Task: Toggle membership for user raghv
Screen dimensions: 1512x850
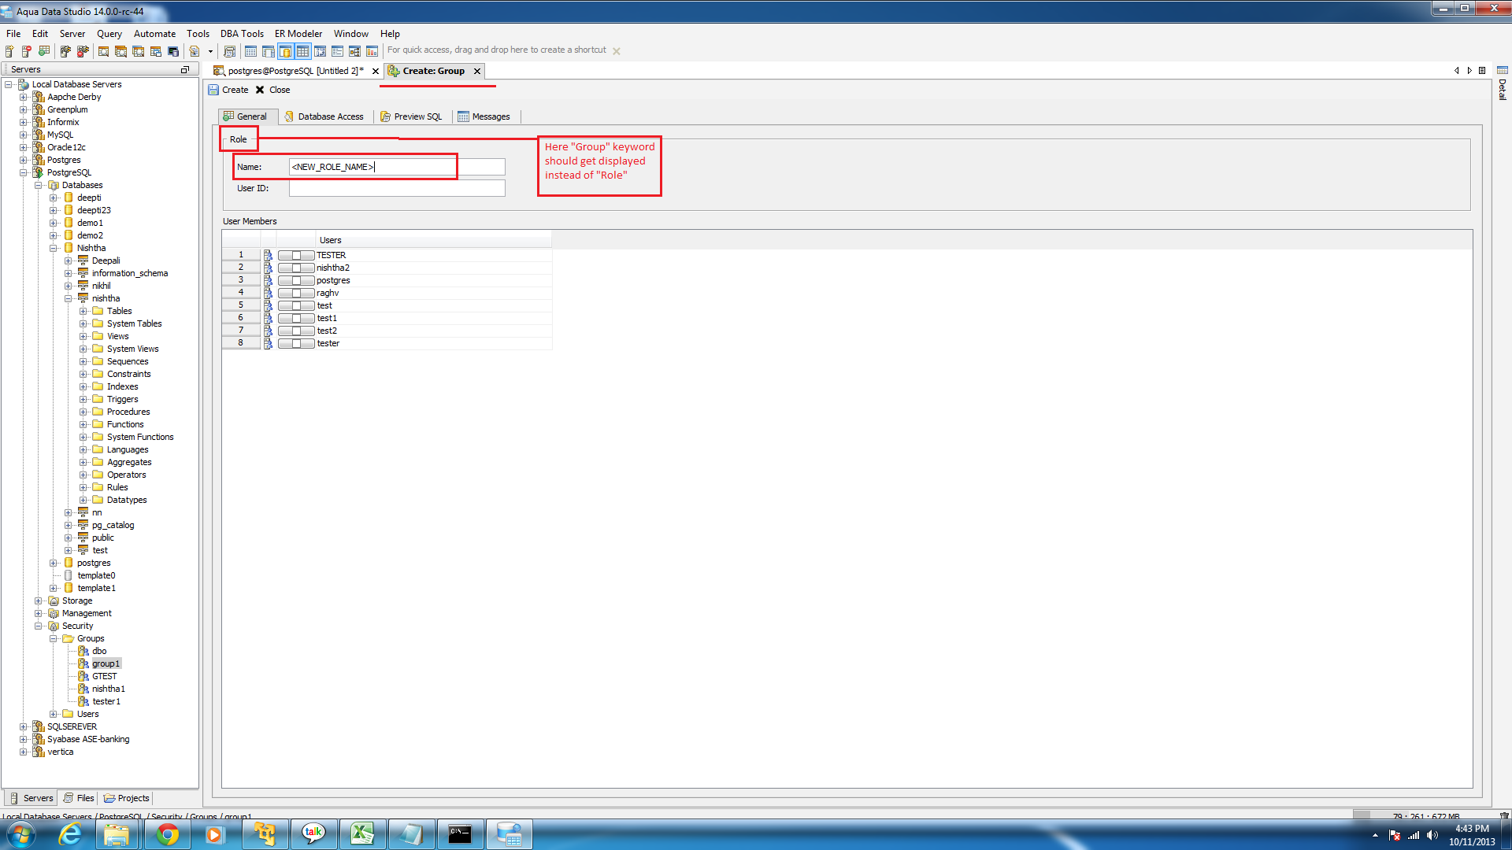Action: click(295, 293)
